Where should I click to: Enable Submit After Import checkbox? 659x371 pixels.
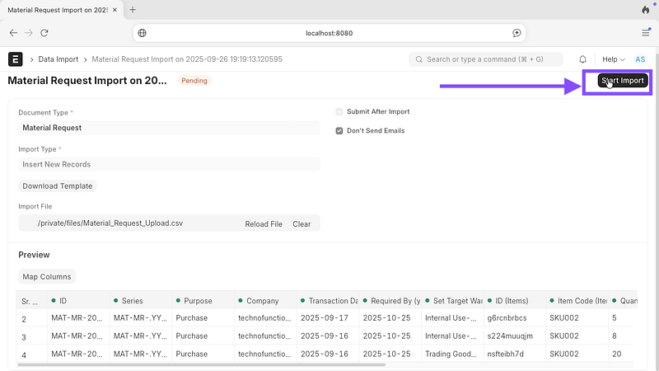tap(339, 112)
